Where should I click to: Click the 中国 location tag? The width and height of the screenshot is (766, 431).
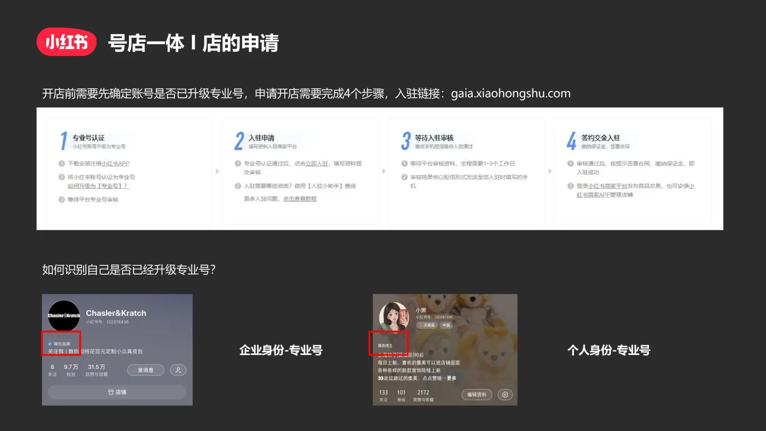tap(446, 325)
